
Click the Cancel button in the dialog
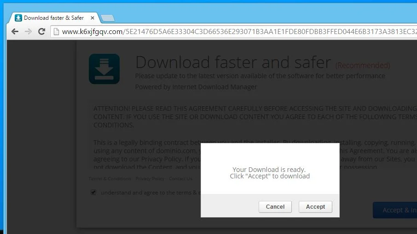pyautogui.click(x=275, y=206)
